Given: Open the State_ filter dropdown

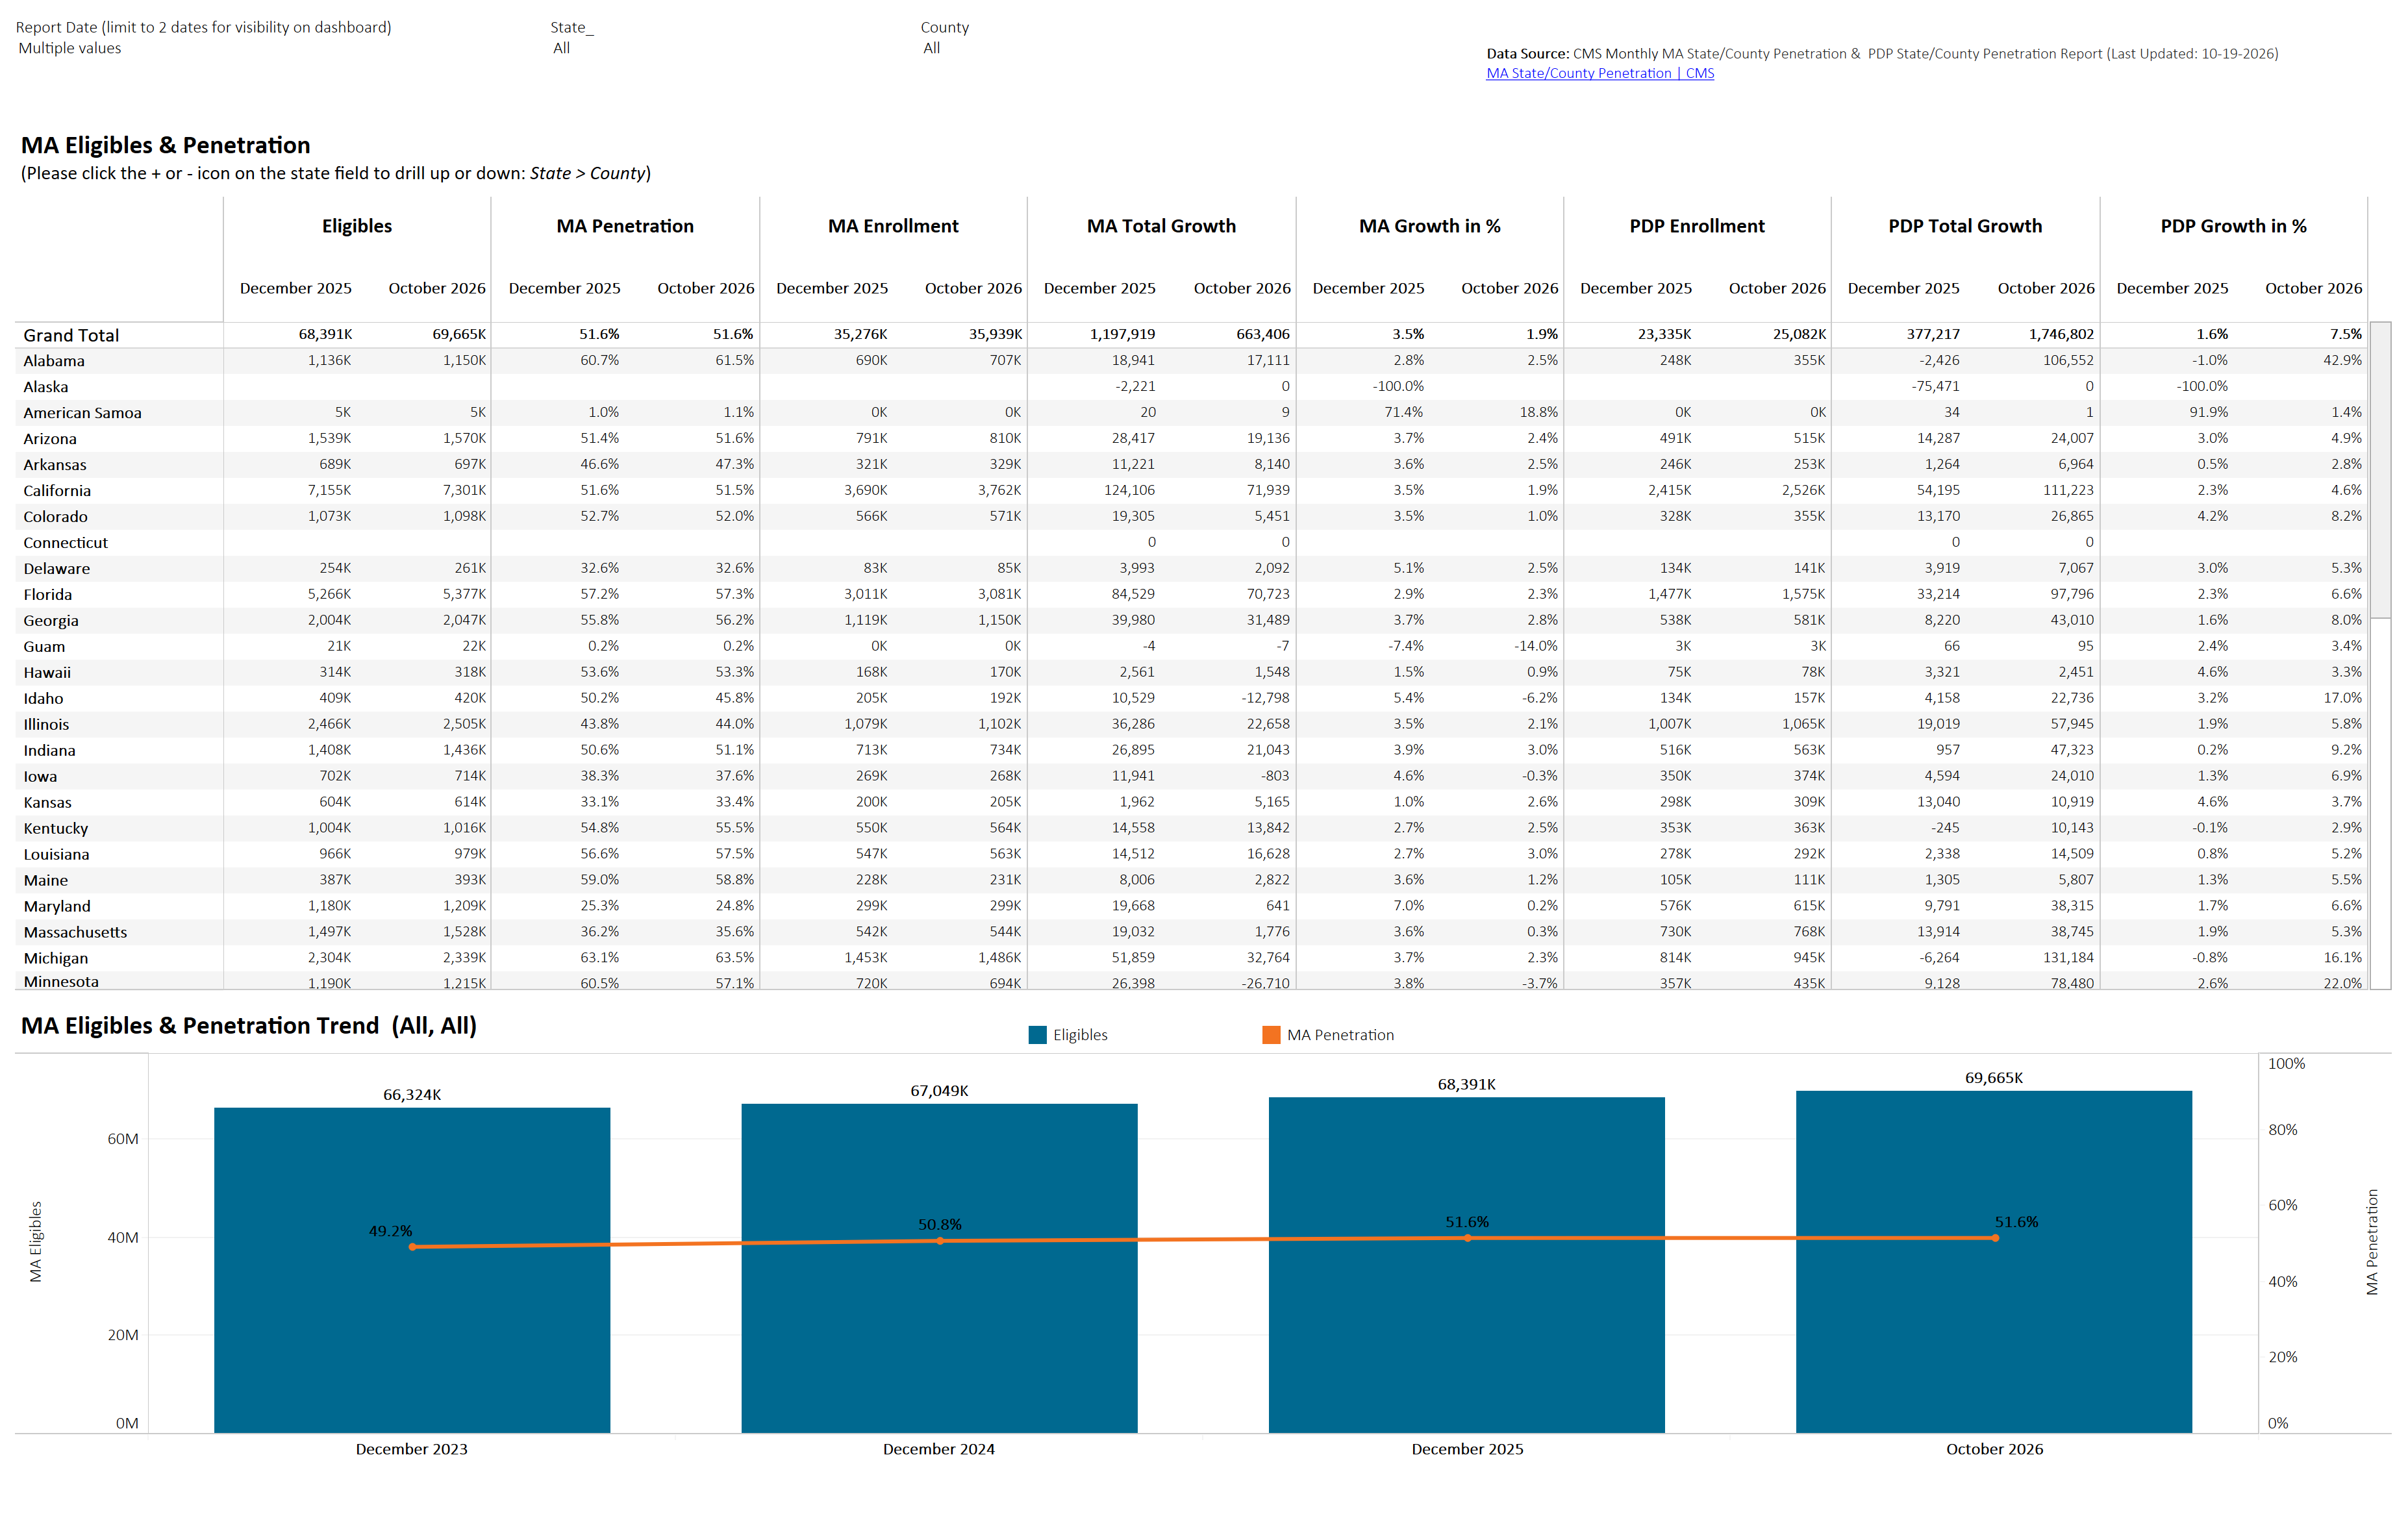Looking at the screenshot, I should (562, 48).
